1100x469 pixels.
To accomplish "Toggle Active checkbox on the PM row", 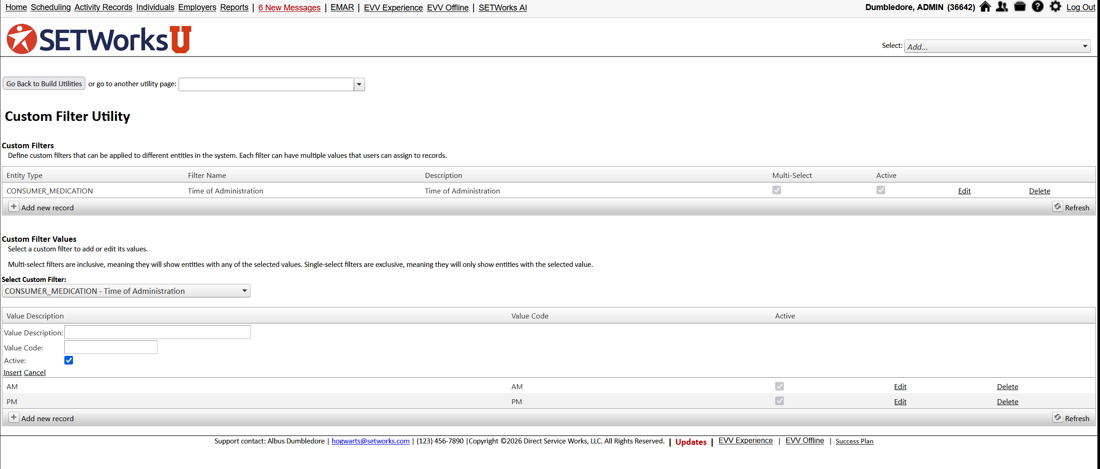I will 779,401.
